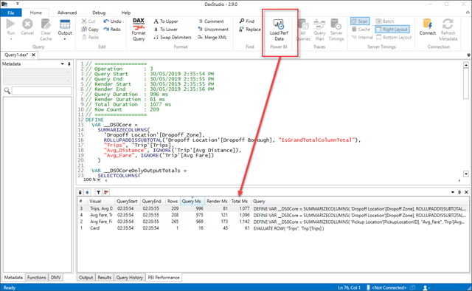
Task: Click the Find magnifier icon
Action: (x=242, y=21)
